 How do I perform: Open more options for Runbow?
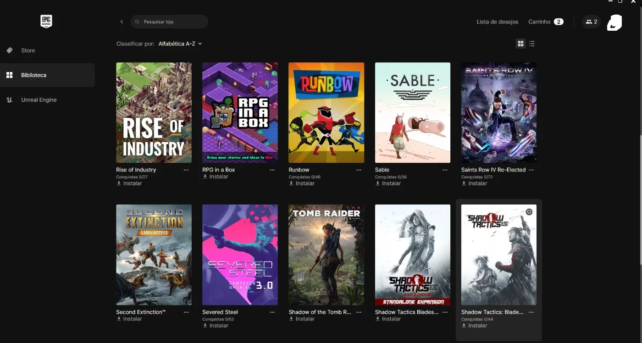pos(359,170)
